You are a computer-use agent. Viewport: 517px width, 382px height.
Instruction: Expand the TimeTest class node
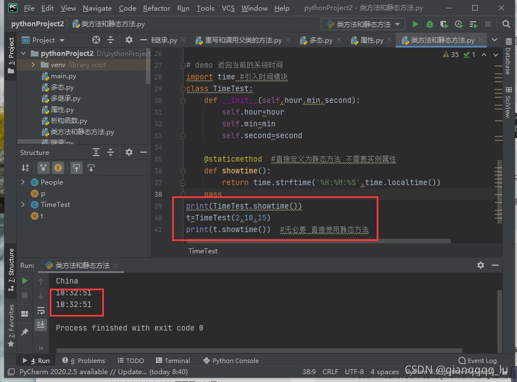tap(23, 205)
